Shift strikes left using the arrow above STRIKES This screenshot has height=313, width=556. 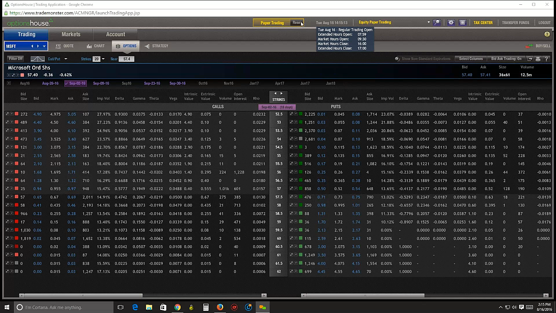tap(275, 93)
